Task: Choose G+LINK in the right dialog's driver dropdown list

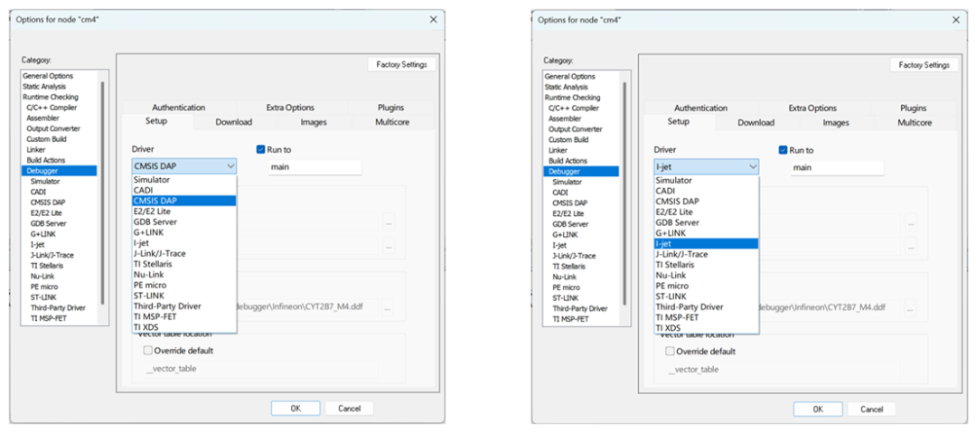Action: [706, 233]
